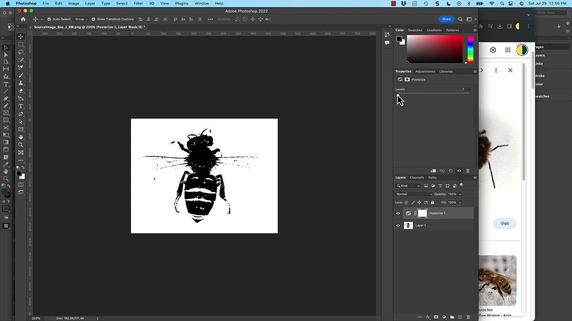Open the Color panel menu
The width and height of the screenshot is (572, 321).
click(x=475, y=30)
